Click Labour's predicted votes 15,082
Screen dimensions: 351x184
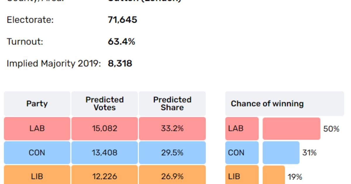[104, 129]
